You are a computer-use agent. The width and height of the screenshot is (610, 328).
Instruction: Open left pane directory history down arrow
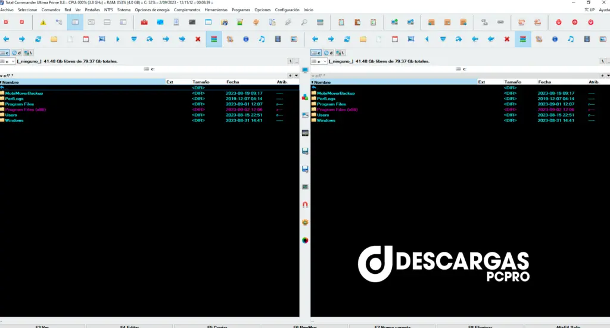click(x=297, y=76)
